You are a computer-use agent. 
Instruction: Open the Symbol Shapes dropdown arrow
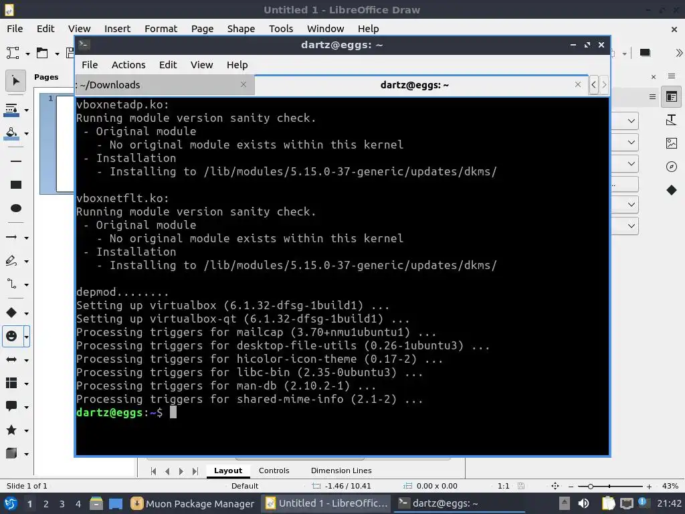click(x=26, y=337)
